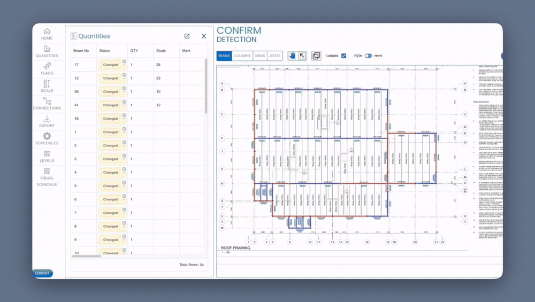535x302 pixels.
Task: Open the Connections panel
Action: click(47, 104)
